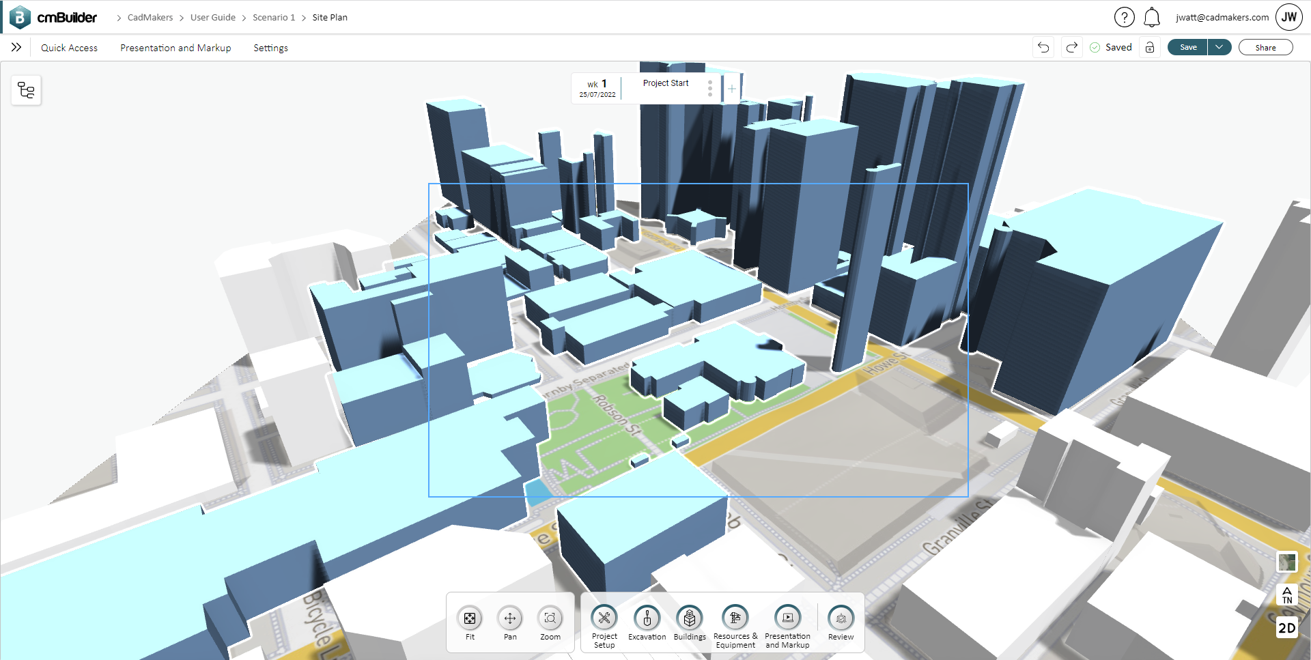Open the JW user avatar menu

click(1289, 17)
